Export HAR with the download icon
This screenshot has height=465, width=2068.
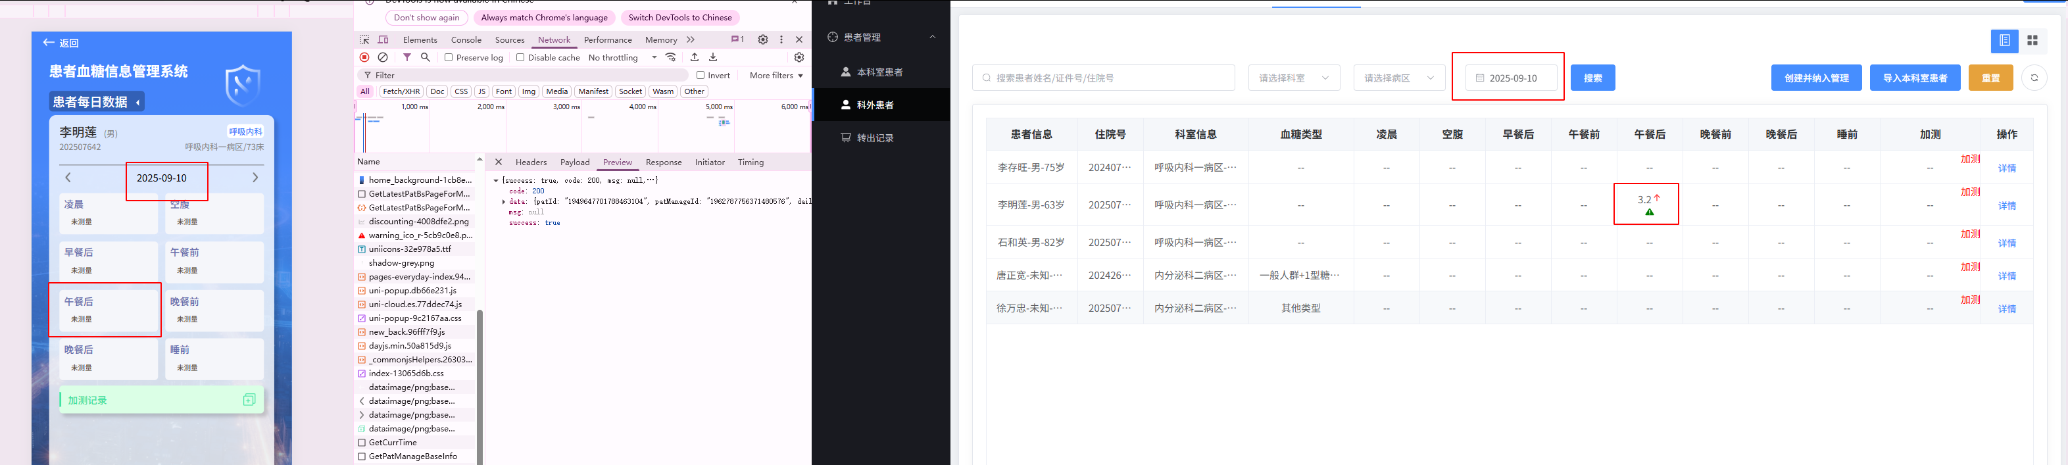pos(713,57)
